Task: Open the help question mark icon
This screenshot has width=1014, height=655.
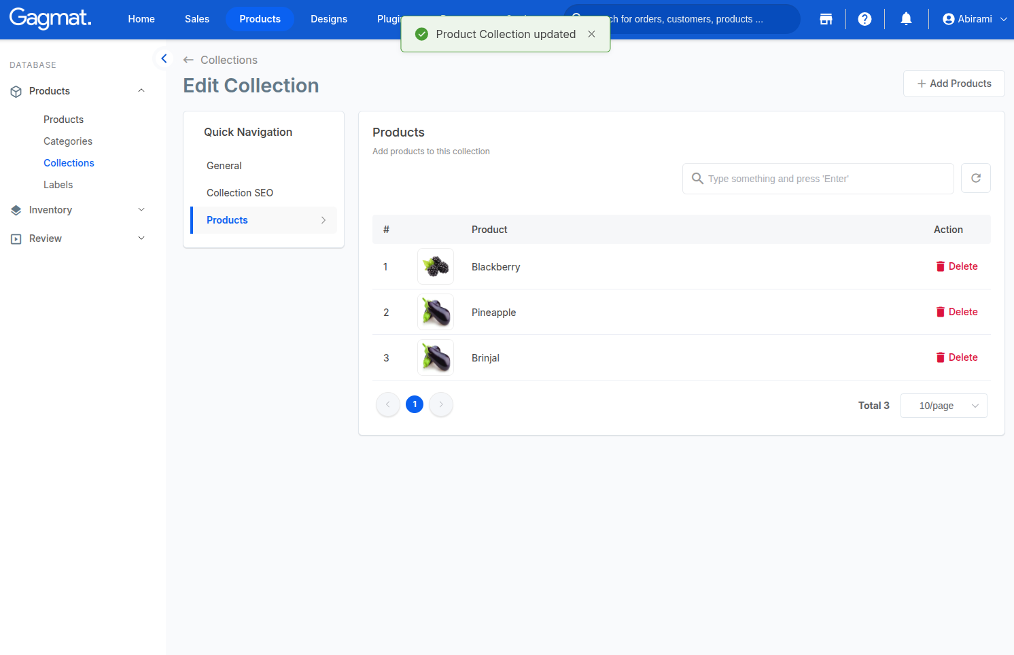Action: point(864,19)
